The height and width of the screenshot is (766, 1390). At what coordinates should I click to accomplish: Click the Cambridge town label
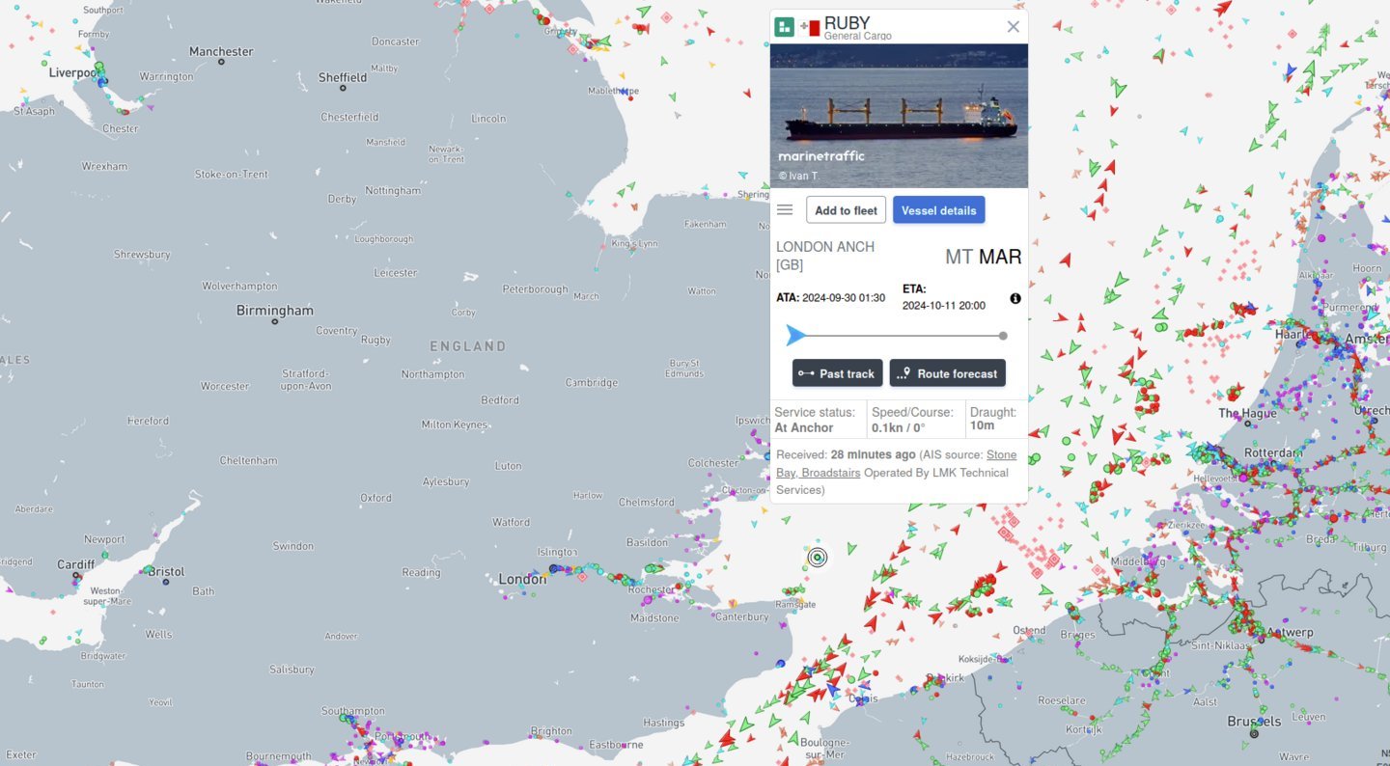click(592, 383)
